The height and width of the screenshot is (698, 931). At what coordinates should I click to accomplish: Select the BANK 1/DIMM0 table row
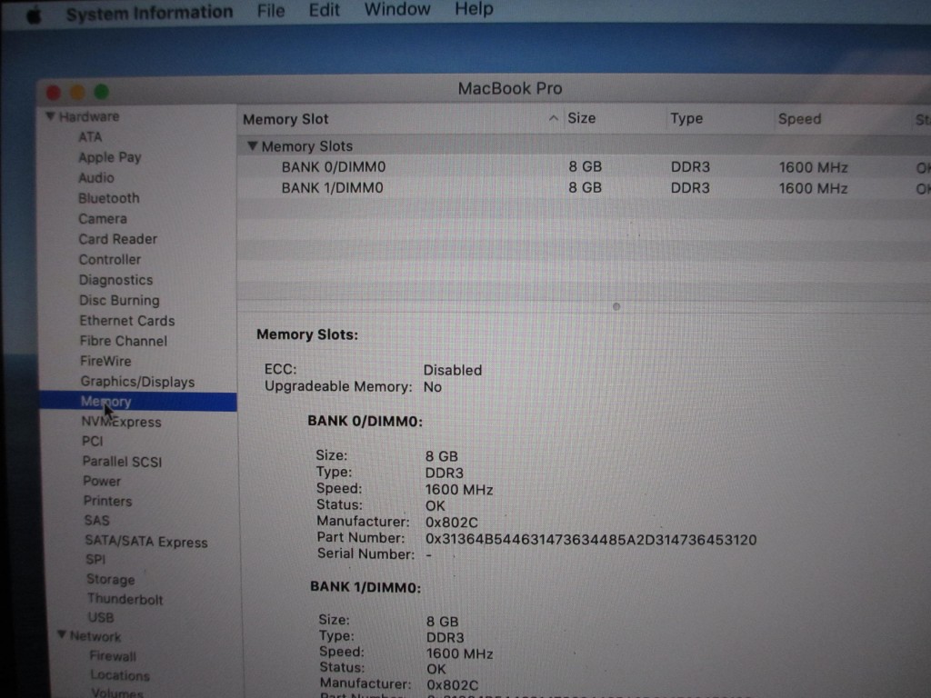point(584,188)
